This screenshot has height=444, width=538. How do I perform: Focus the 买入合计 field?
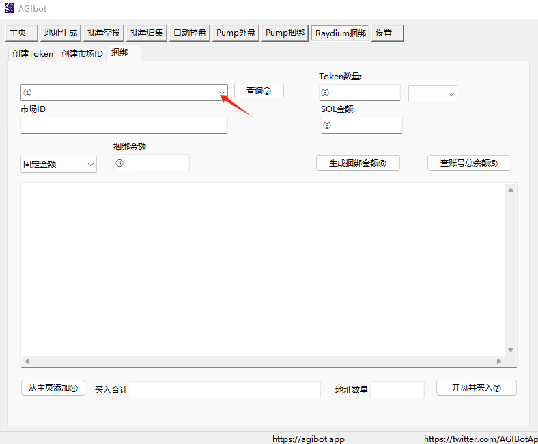[x=225, y=390]
